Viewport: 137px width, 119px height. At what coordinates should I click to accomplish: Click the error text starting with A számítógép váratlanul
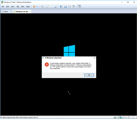click(x=71, y=66)
